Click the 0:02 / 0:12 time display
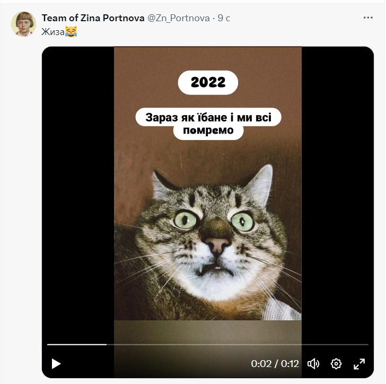 [275, 363]
